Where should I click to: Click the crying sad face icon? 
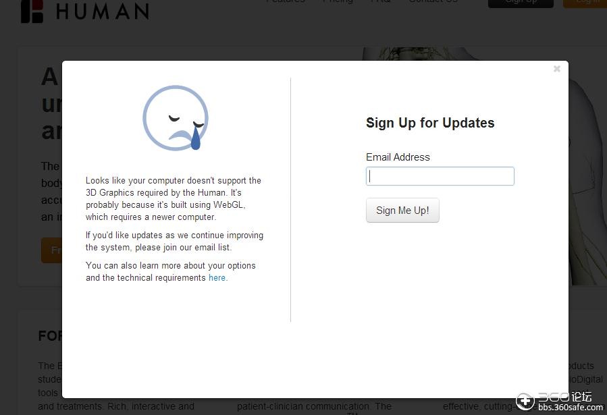coord(176,118)
